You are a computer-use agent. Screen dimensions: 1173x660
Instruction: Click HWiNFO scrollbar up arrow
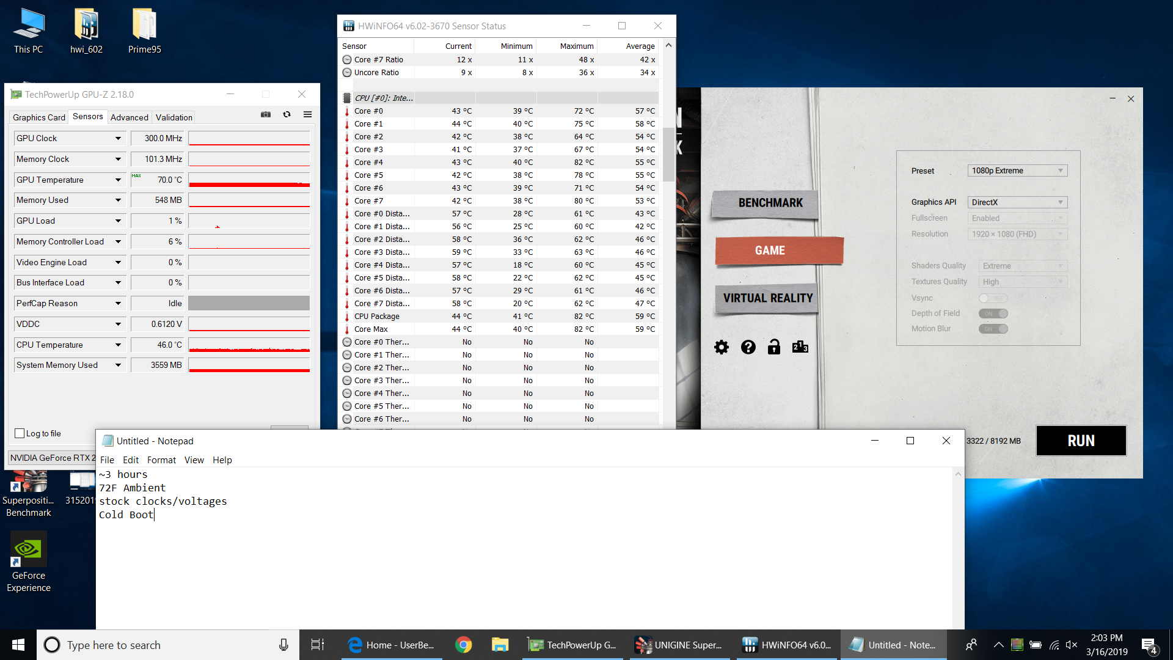click(668, 45)
